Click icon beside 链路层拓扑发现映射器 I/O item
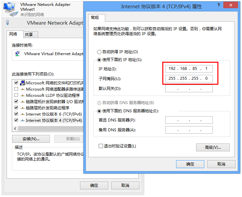 coord(23,101)
